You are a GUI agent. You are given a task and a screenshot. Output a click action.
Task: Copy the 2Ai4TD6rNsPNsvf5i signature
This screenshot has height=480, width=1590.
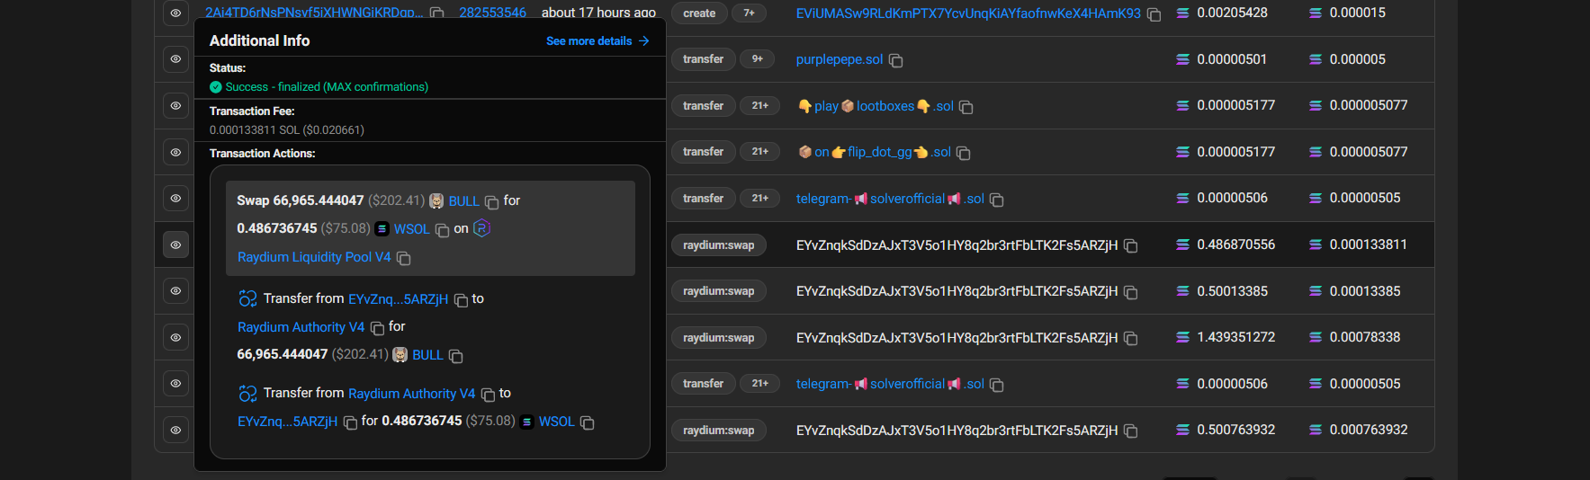pos(437,13)
